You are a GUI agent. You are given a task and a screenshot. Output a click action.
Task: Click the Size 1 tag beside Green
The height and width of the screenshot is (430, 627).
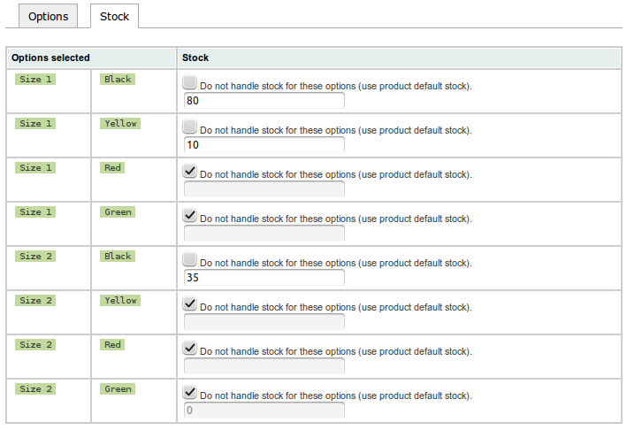[35, 212]
